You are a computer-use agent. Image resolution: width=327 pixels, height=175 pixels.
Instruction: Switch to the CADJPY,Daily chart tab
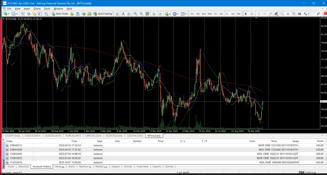(13, 136)
